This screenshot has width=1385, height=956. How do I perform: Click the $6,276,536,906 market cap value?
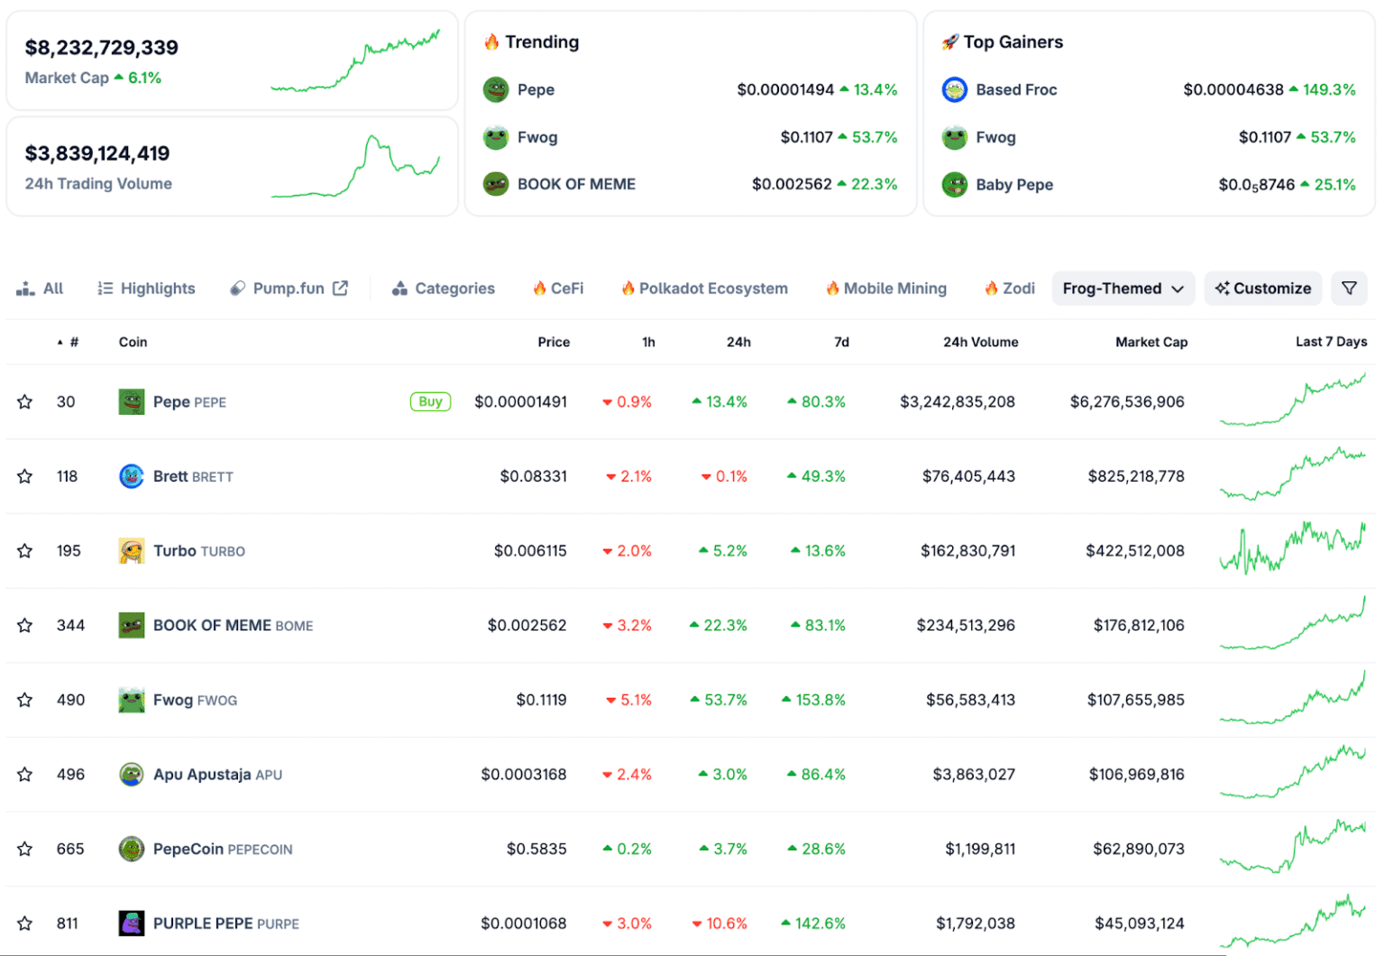pyautogui.click(x=1127, y=401)
